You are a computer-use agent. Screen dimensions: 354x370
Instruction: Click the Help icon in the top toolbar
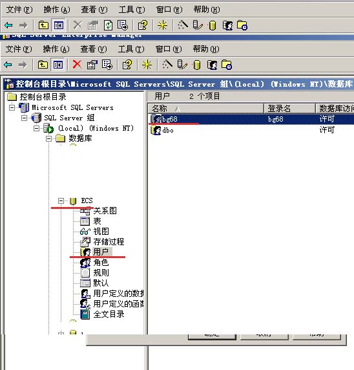[143, 25]
